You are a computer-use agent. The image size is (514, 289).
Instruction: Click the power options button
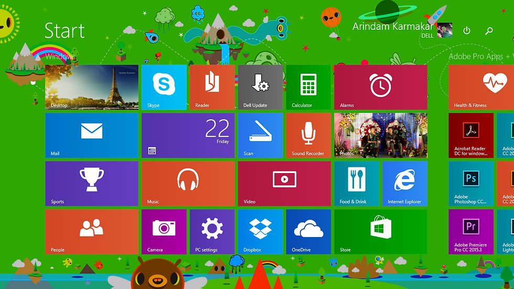coord(467,30)
